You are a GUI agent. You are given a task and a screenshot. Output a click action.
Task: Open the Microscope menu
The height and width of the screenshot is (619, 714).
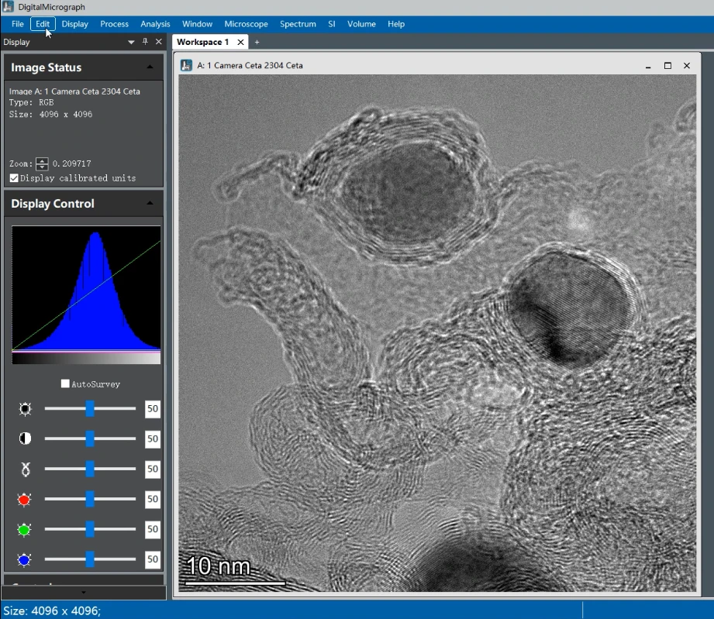tap(246, 24)
